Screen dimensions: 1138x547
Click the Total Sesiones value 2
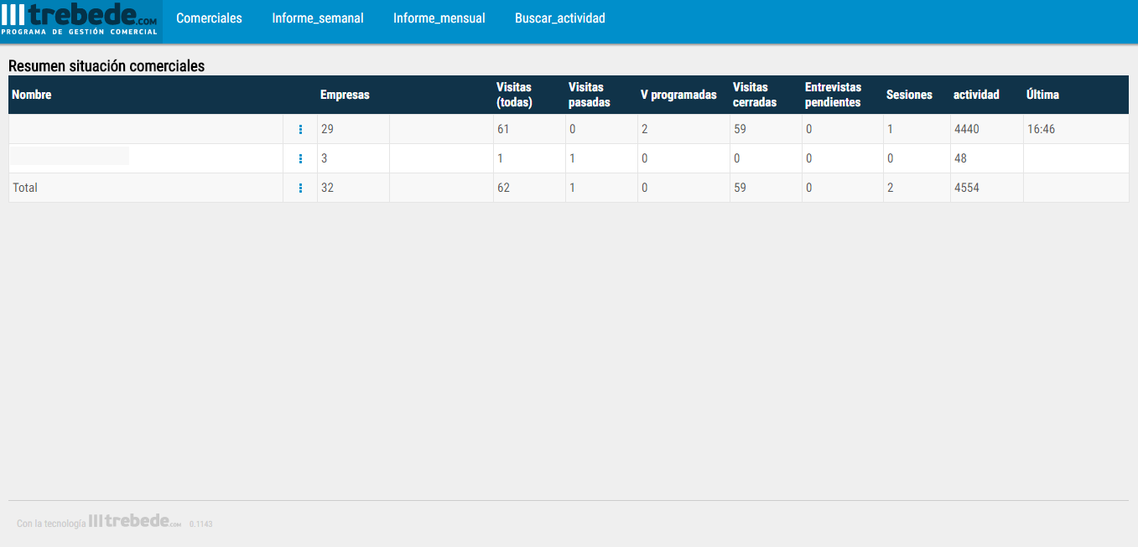(890, 188)
